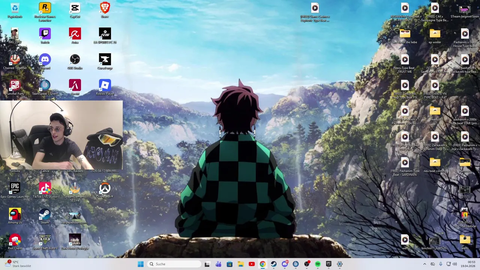Open the Twitch desktop shortcut
Image resolution: width=480 pixels, height=270 pixels.
45,36
